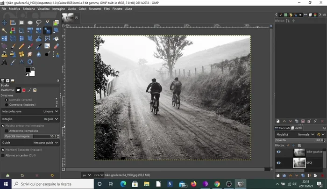Select the Correttiva (indietro) radio option
The width and height of the screenshot is (327, 189).
pyautogui.click(x=7, y=105)
